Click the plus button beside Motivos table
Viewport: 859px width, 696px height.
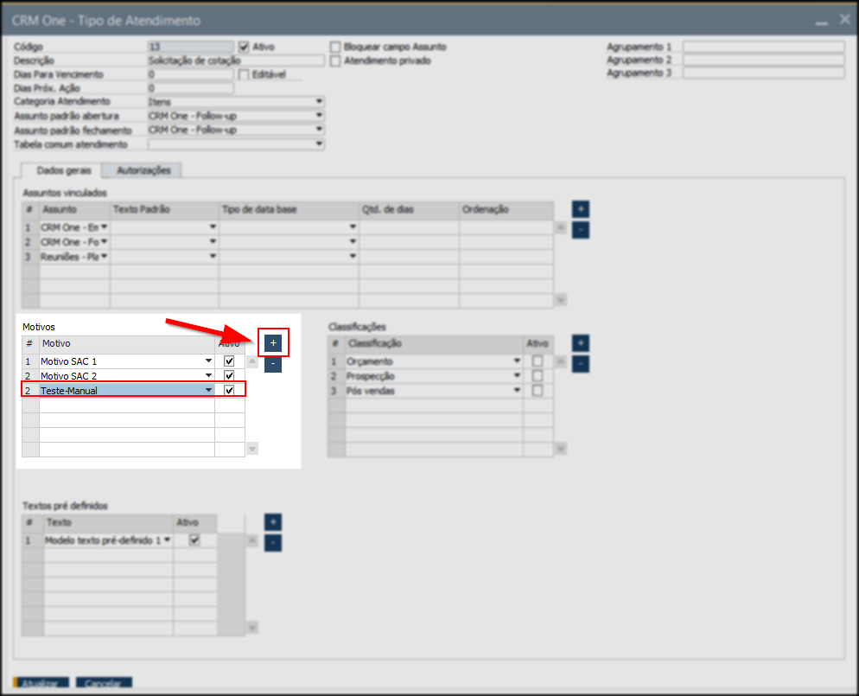coord(273,343)
